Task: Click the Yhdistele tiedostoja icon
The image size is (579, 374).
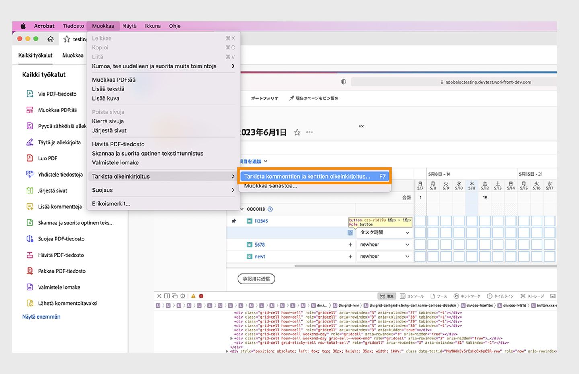Action: click(x=30, y=174)
